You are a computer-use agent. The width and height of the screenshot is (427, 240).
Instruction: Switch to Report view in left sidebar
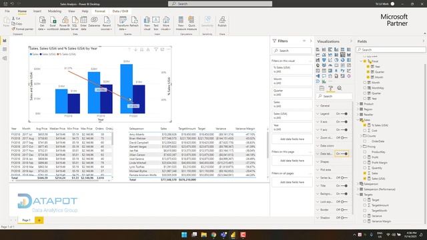pyautogui.click(x=5, y=41)
